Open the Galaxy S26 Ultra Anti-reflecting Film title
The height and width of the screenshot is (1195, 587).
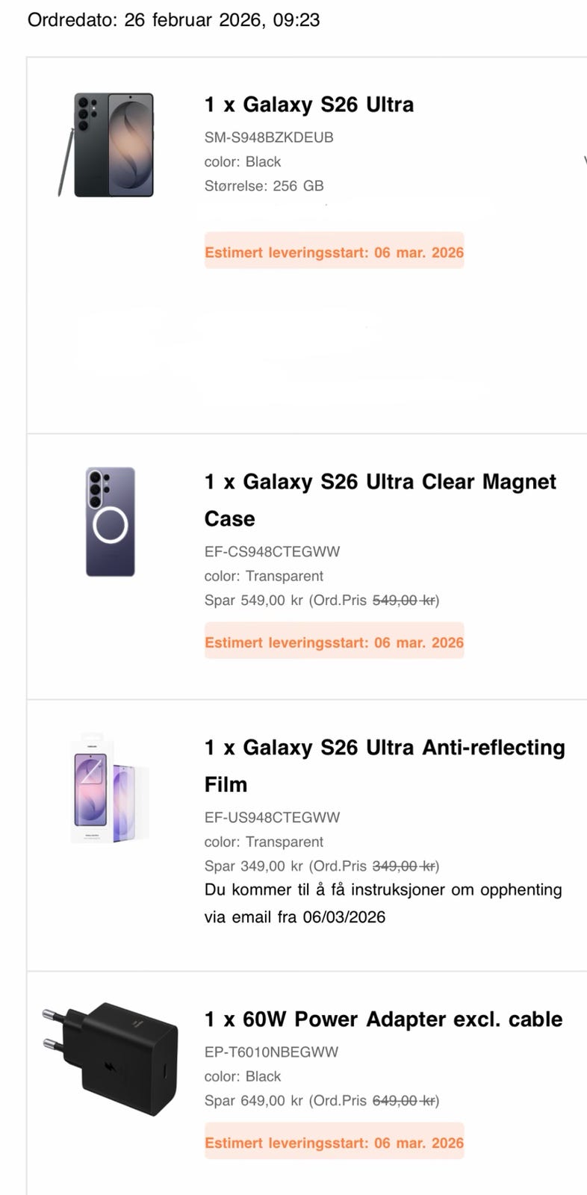pyautogui.click(x=384, y=766)
